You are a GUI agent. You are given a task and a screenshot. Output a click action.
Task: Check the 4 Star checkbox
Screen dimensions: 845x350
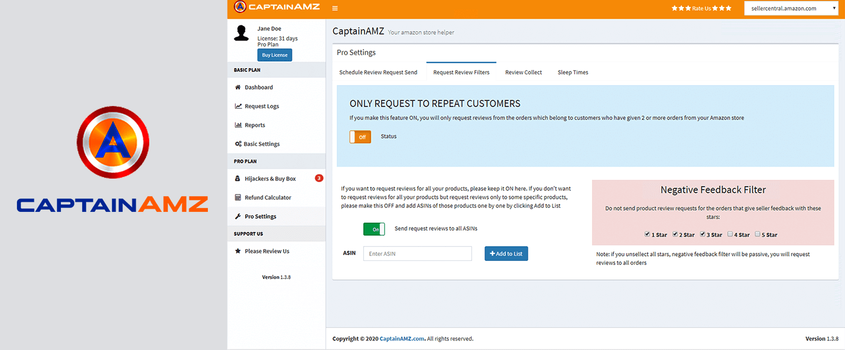pyautogui.click(x=730, y=234)
